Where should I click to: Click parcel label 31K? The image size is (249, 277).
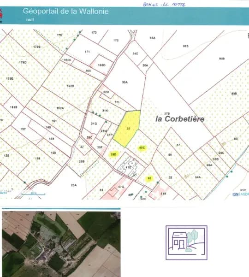(x=105, y=111)
